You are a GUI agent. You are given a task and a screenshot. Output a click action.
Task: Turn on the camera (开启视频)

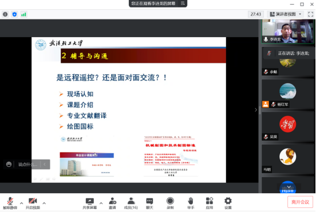click(33, 203)
